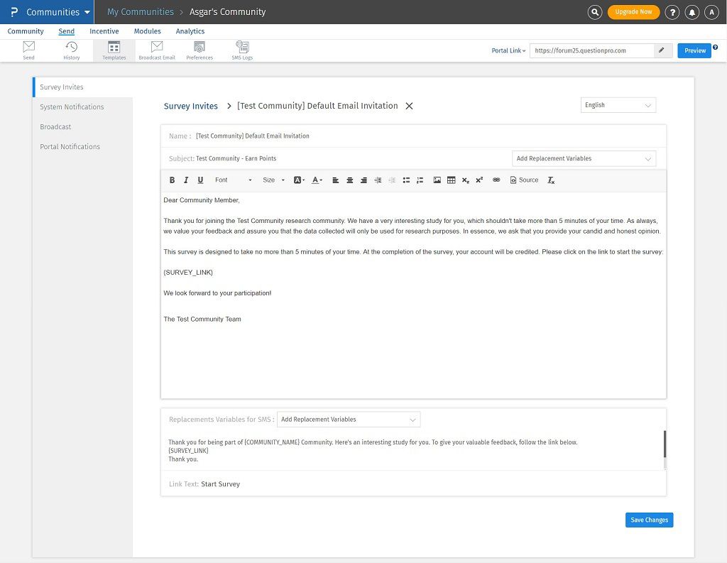Click the Save Changes button
Viewport: 727px width, 563px height.
(649, 520)
